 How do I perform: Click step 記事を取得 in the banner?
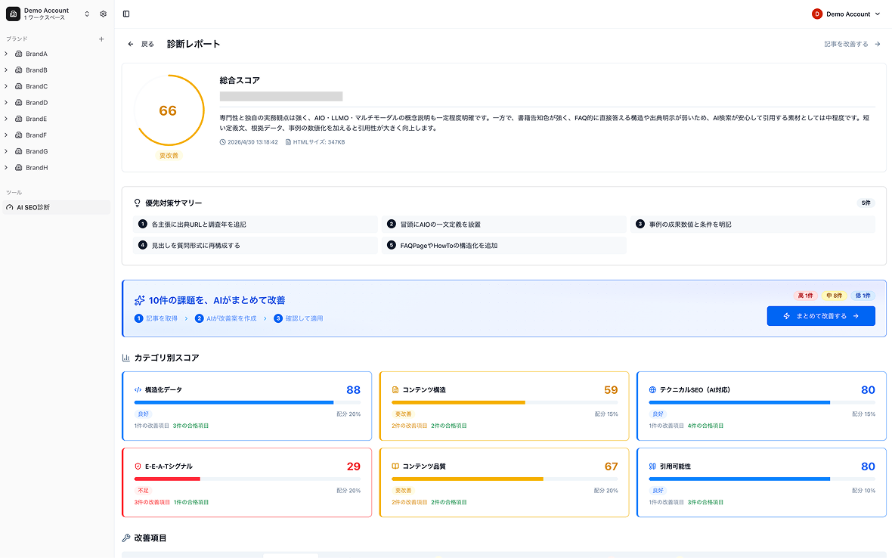[156, 318]
